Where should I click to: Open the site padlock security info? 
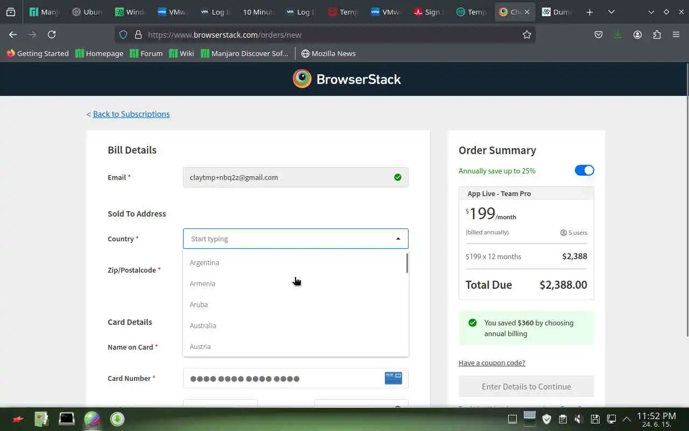point(138,34)
